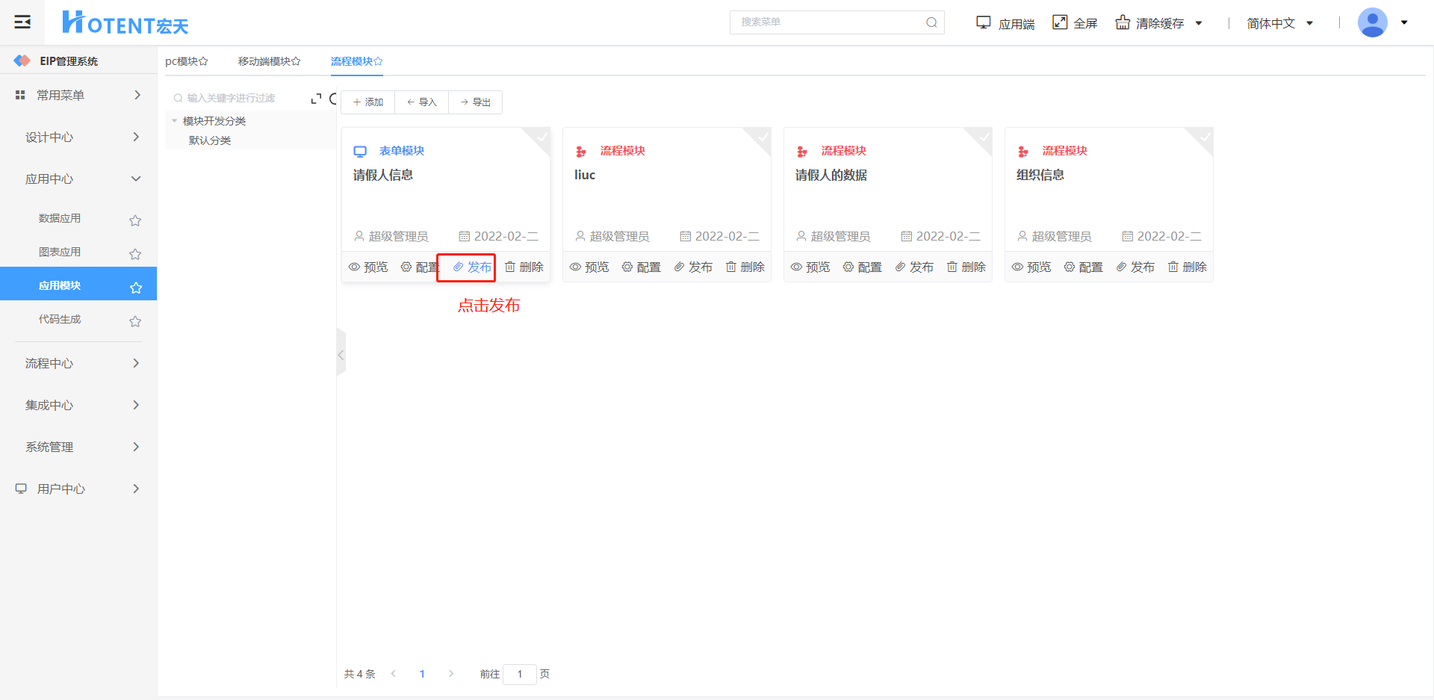
Task: Click 发布 on the 请假人信息 card
Action: pos(472,267)
